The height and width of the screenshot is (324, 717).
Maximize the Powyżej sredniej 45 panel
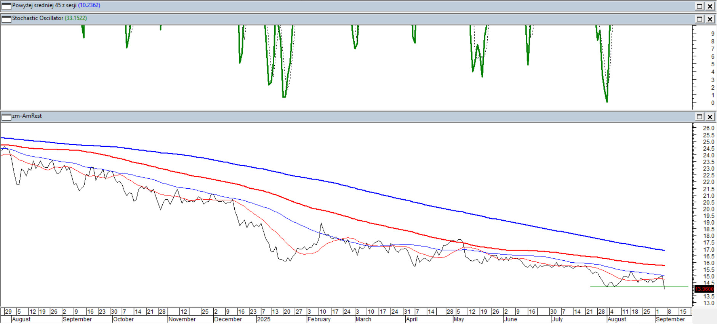point(699,6)
